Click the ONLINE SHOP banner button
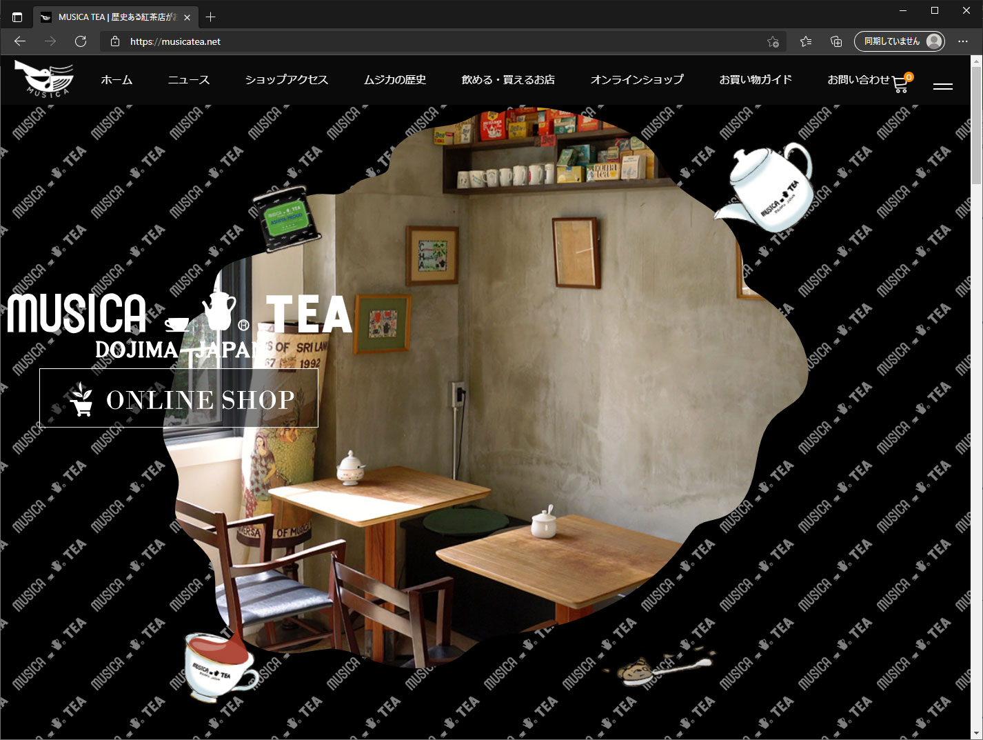 tap(179, 398)
